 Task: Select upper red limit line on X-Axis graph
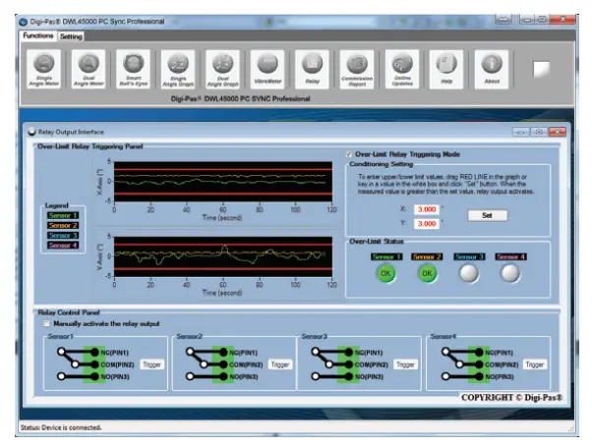point(223,170)
